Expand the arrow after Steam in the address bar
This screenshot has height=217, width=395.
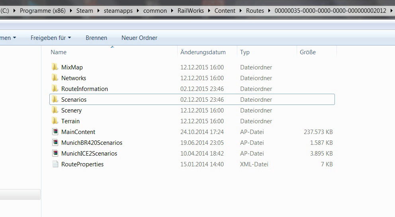pyautogui.click(x=98, y=11)
